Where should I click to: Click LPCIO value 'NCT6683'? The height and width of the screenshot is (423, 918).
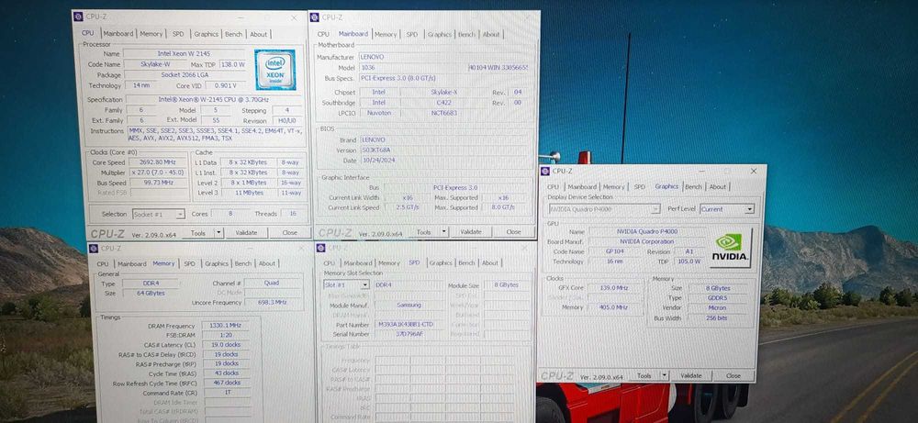444,112
